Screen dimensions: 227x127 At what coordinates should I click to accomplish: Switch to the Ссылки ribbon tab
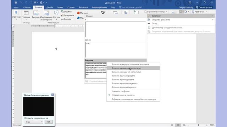click(71, 7)
